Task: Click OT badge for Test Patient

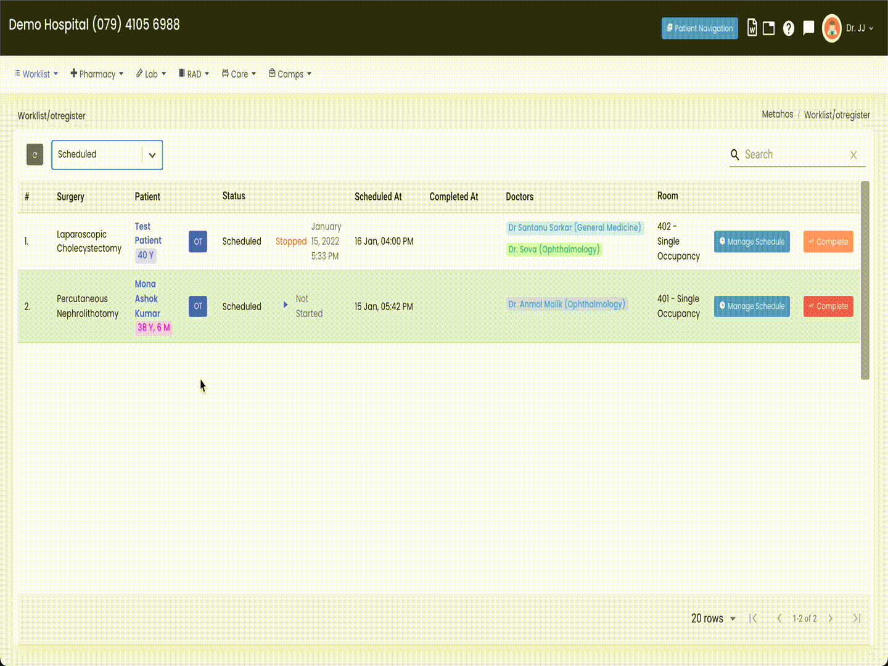Action: 198,242
